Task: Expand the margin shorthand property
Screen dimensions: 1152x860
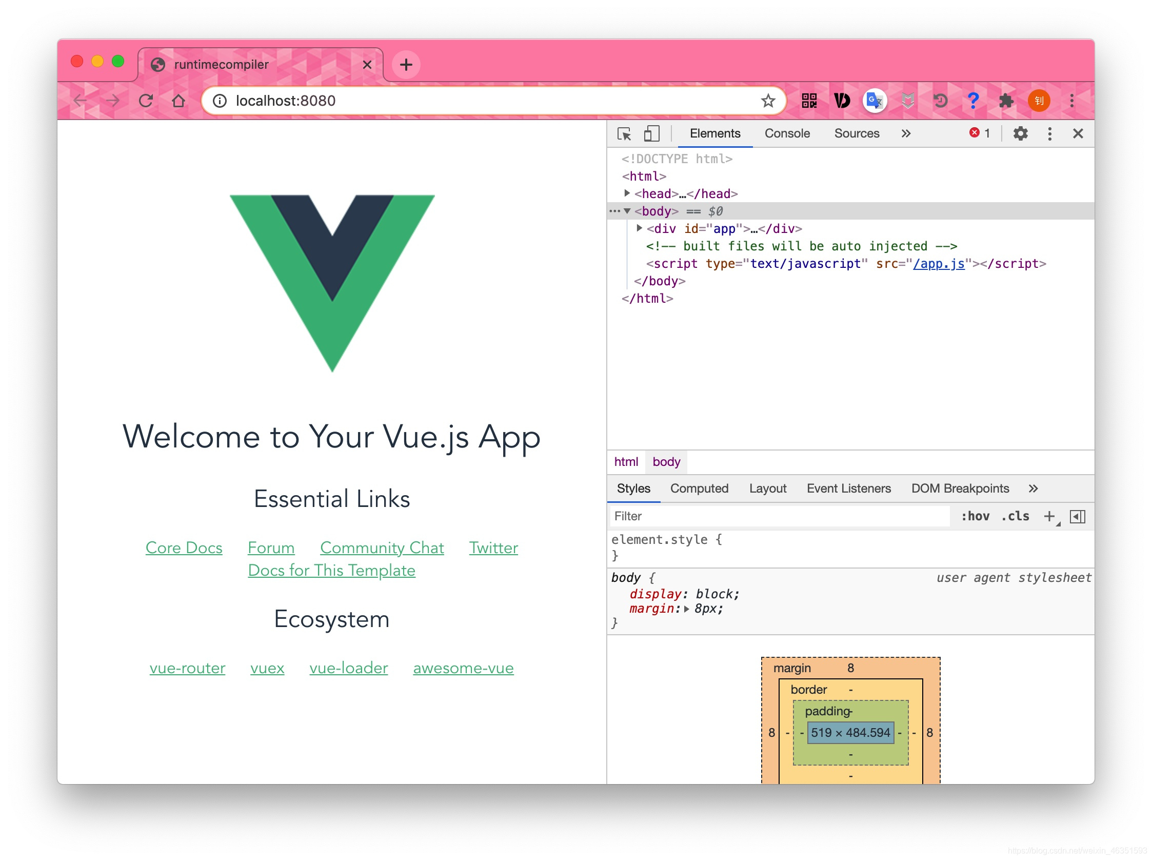Action: 686,609
